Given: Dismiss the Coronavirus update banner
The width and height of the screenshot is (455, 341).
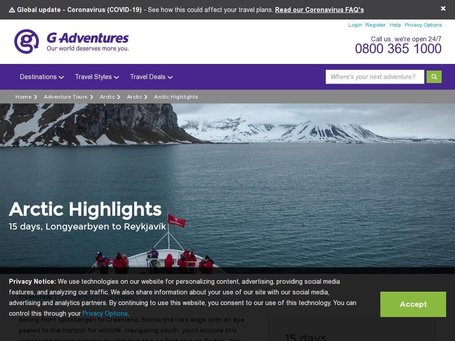Looking at the screenshot, I should (443, 8).
